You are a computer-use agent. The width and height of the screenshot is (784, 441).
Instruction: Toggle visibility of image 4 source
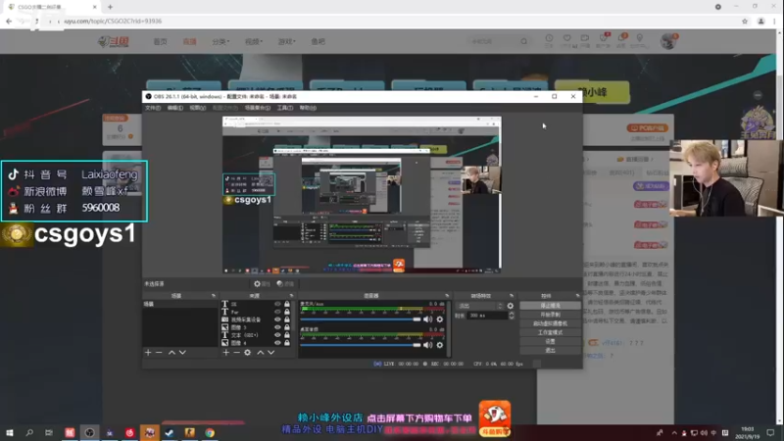click(277, 342)
